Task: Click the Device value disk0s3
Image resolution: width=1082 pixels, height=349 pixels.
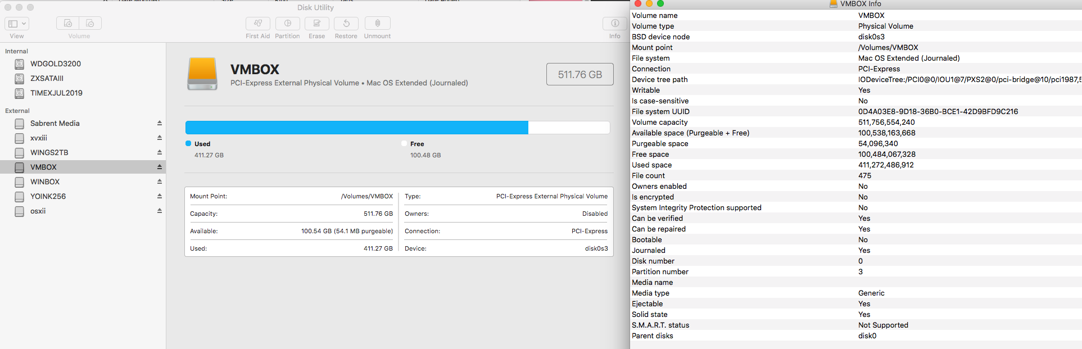Action: tap(596, 248)
